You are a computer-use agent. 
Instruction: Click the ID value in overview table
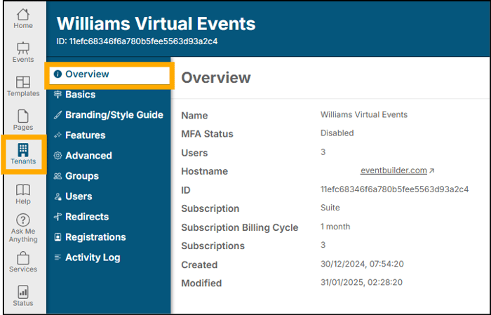coord(394,189)
